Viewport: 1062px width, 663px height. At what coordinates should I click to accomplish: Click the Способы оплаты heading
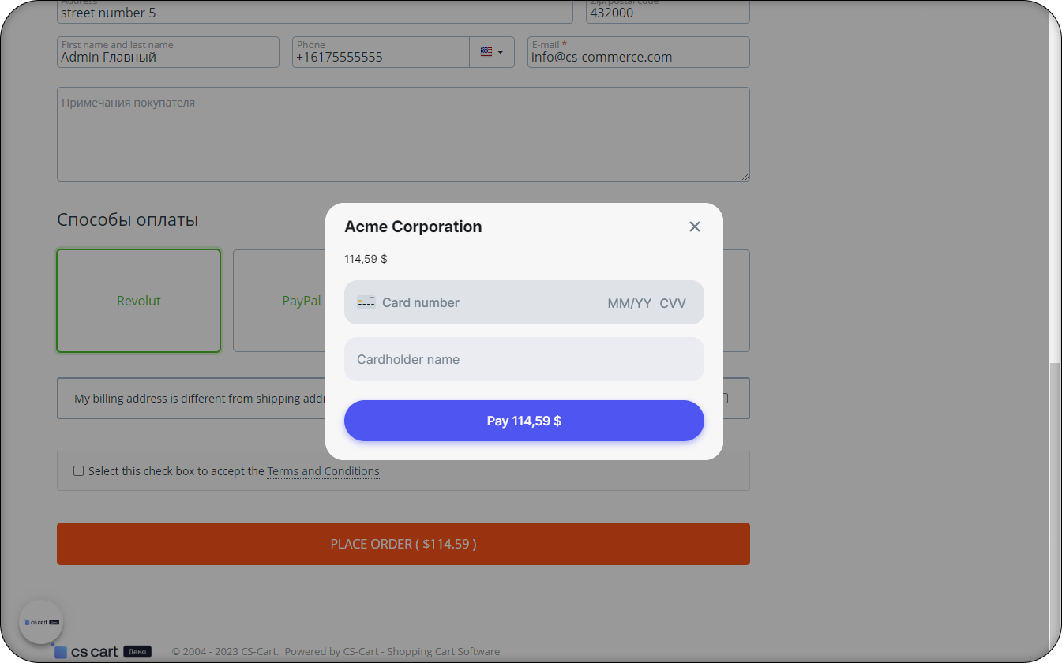pos(127,219)
